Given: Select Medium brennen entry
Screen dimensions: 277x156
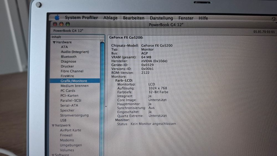Looking at the screenshot, I should pos(74,86).
